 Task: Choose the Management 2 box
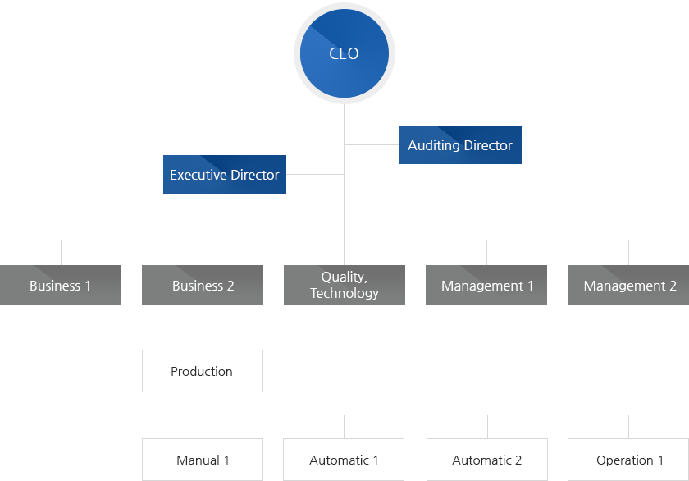point(629,286)
